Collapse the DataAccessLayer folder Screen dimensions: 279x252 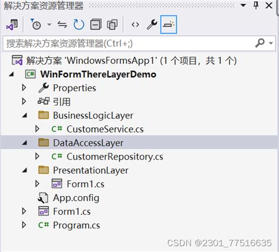coord(25,143)
